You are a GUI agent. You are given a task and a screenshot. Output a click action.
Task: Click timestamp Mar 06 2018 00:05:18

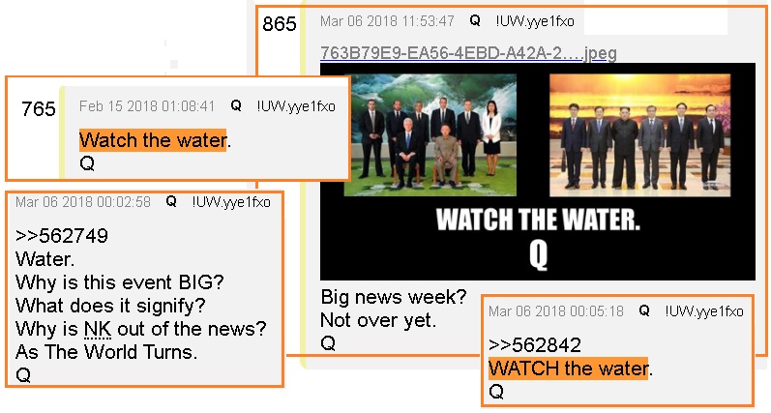coord(555,311)
